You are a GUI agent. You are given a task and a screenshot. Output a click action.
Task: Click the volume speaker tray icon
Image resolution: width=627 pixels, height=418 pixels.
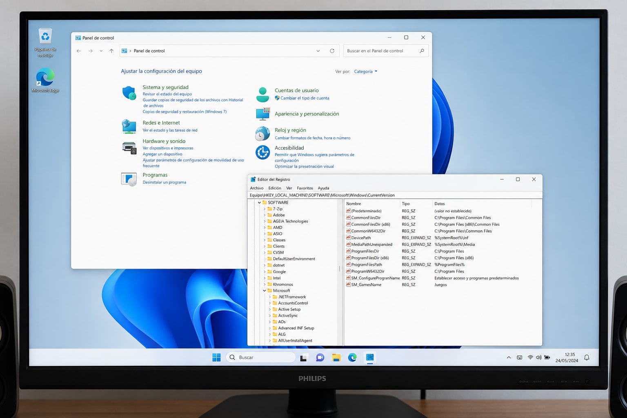[538, 358]
